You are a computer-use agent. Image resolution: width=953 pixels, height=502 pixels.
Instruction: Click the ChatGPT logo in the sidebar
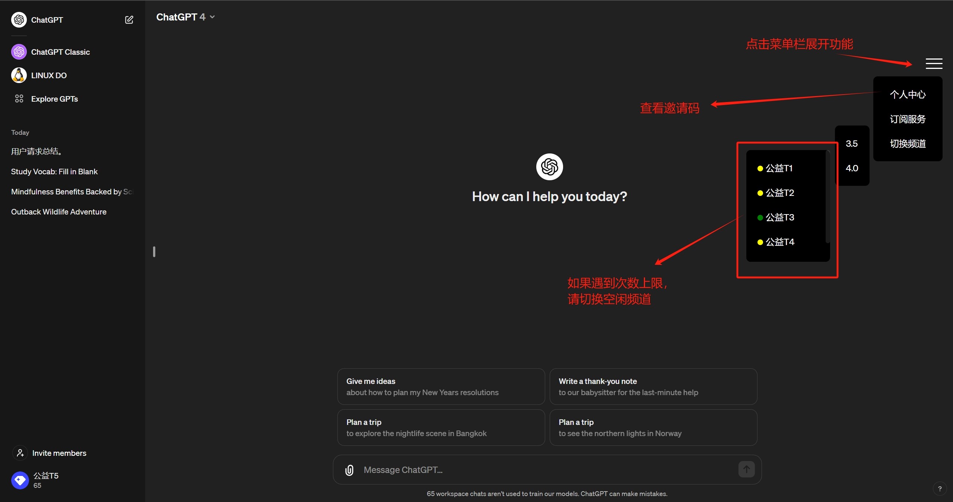[19, 20]
